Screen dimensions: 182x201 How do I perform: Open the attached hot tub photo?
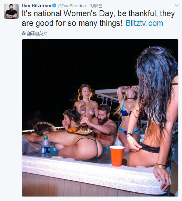coord(100,118)
